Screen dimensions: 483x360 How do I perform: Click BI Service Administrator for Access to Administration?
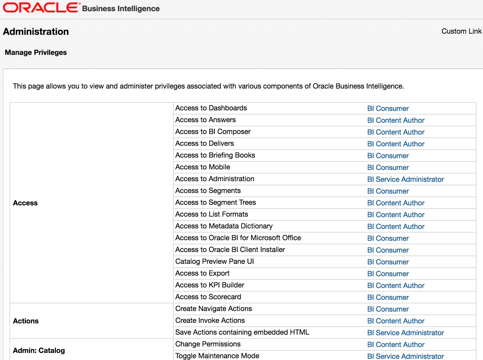tap(405, 179)
